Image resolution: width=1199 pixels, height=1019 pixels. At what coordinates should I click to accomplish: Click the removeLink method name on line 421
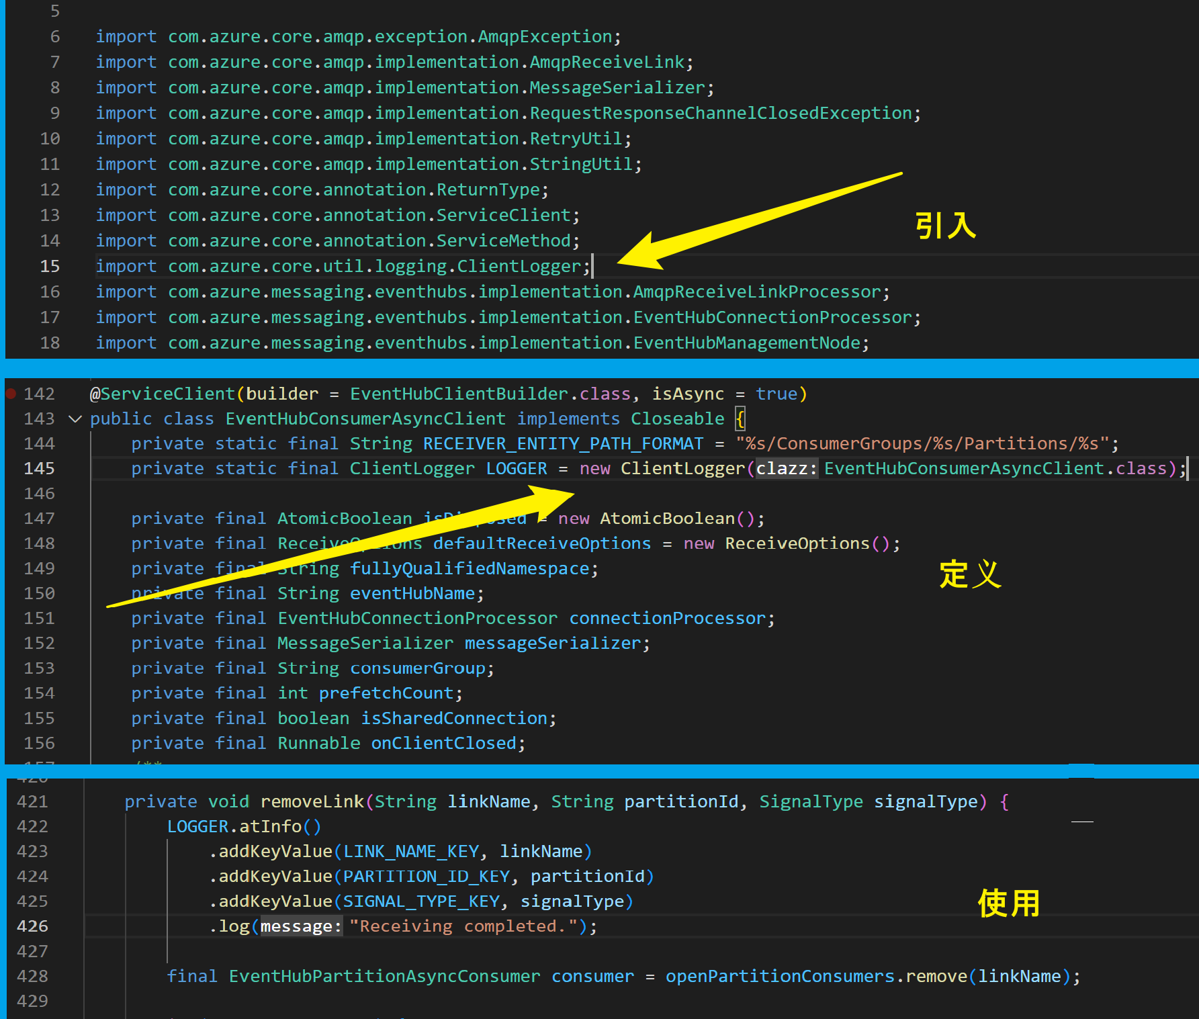[312, 801]
